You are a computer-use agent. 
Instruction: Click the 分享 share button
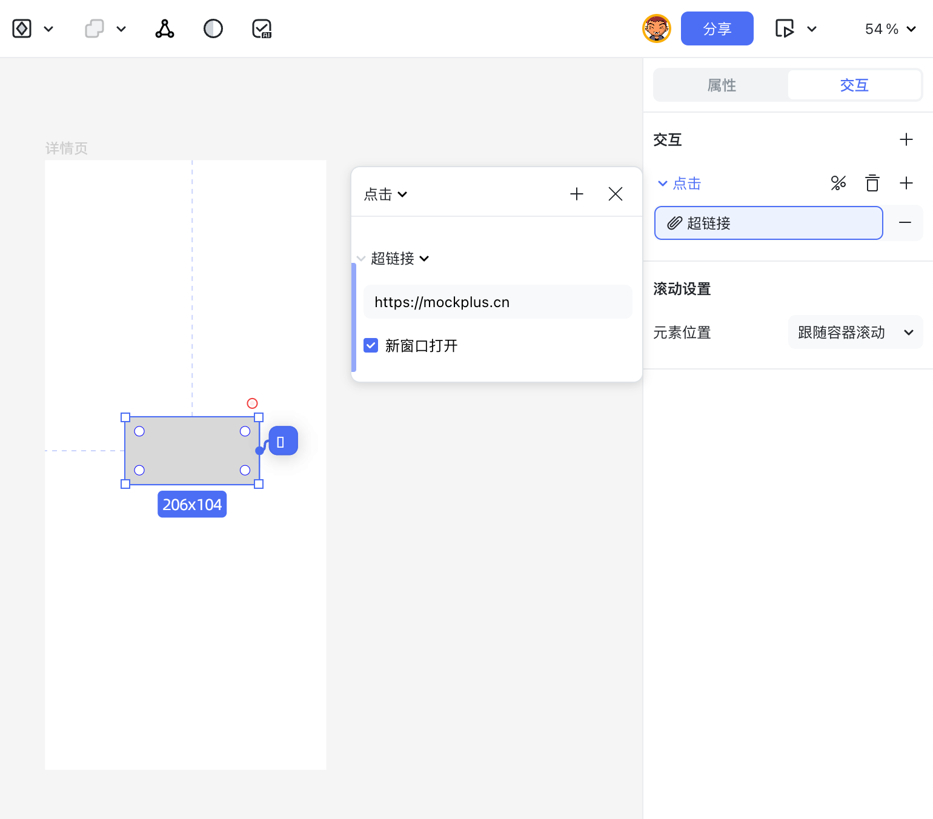[717, 28]
